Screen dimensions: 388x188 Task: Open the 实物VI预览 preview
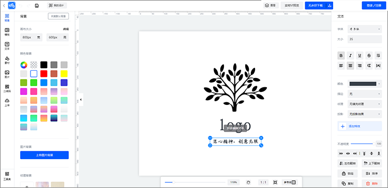tap(291, 6)
